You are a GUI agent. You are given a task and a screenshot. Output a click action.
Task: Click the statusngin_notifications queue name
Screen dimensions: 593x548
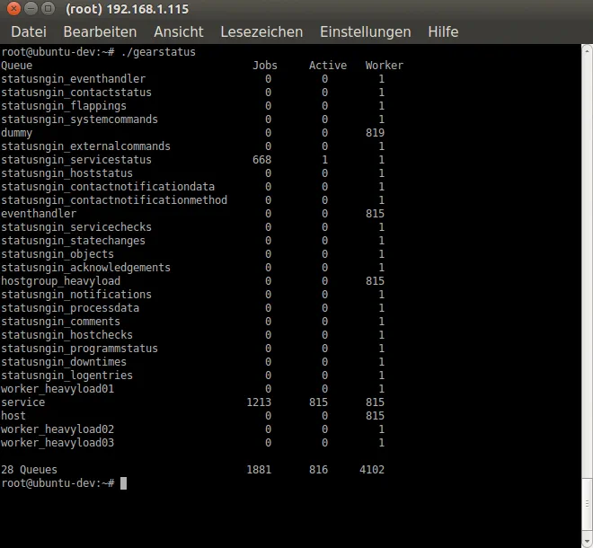[76, 295]
